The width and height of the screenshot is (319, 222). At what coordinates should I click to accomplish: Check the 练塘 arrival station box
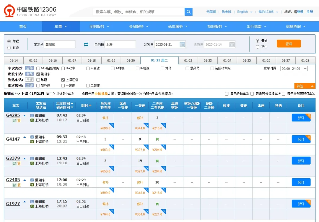point(38,80)
